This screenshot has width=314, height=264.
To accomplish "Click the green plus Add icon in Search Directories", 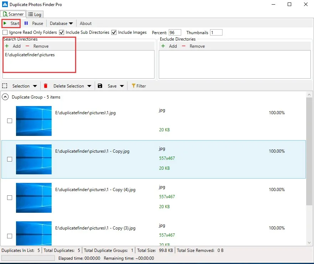I will click(7, 46).
